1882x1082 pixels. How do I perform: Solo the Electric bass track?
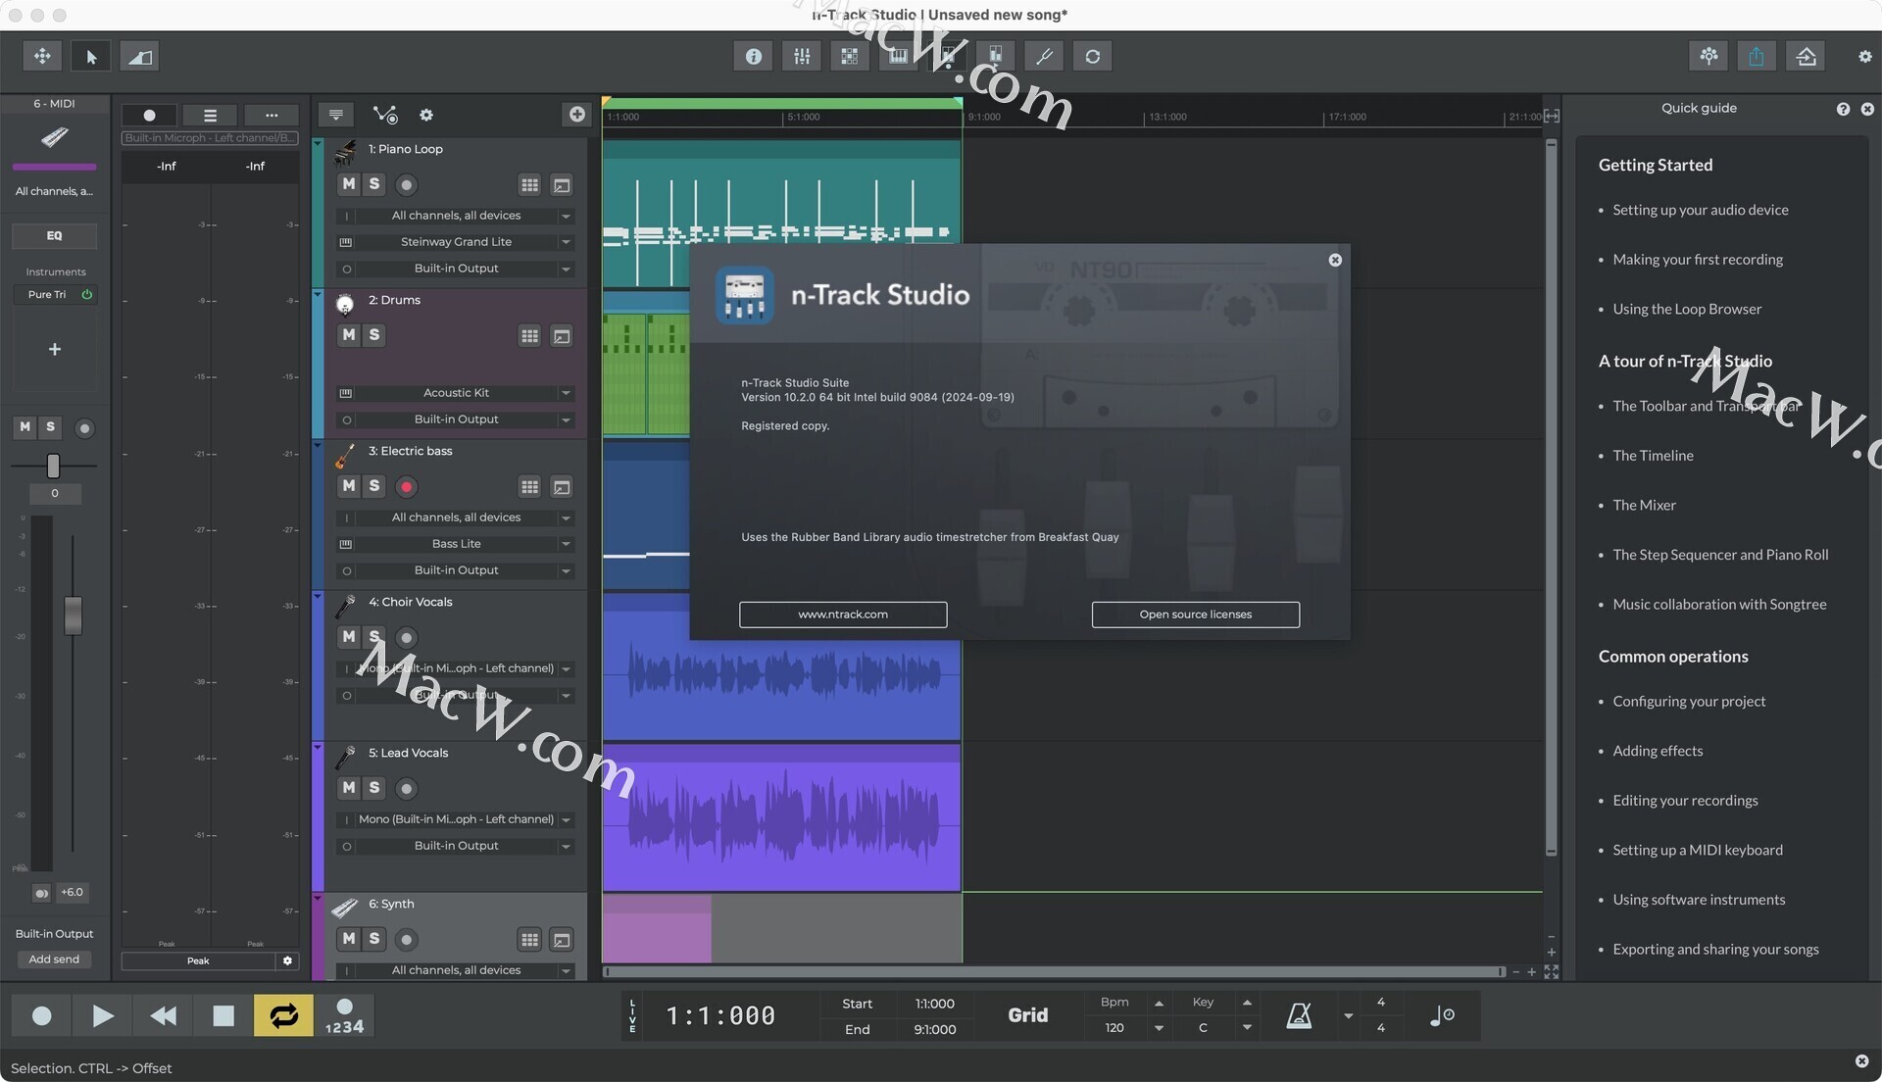click(373, 485)
